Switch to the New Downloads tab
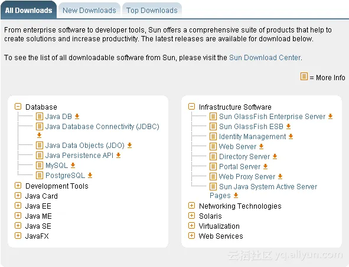Screen dimensions: 349x267 click(89, 11)
